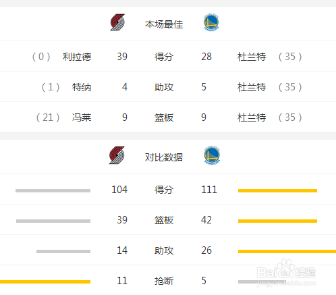Click Warriors gray 抢断 bar for 5
The image size is (336, 295).
click(262, 281)
